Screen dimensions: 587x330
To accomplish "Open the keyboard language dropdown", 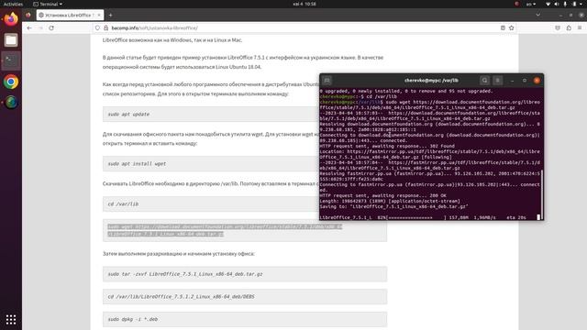I will (x=531, y=4).
